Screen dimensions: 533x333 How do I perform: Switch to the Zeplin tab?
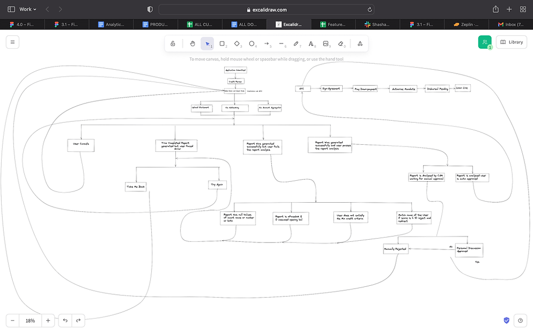[x=467, y=25]
